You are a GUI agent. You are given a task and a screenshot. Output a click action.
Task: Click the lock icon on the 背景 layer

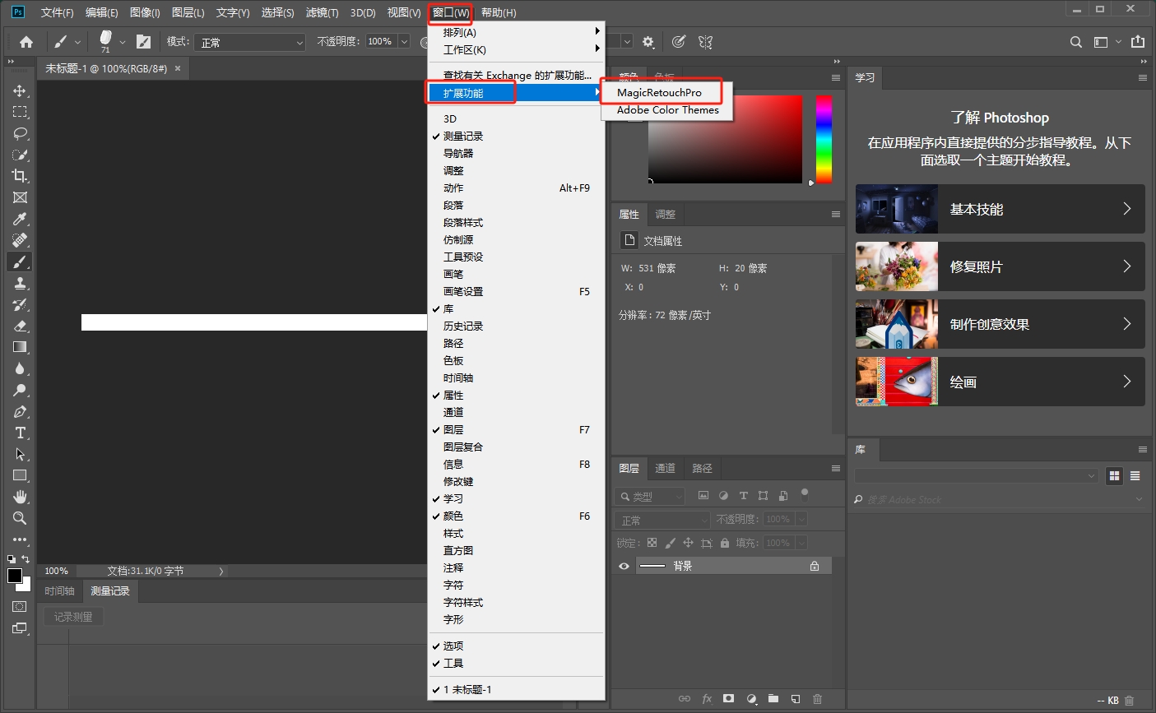(815, 565)
